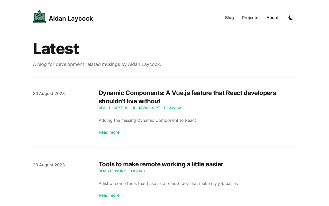Toggle dark mode with moon icon
The height and width of the screenshot is (206, 329).
click(x=291, y=18)
